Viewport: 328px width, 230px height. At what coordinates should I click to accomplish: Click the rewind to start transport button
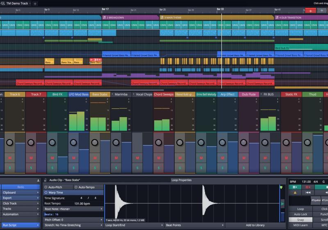coord(308,193)
